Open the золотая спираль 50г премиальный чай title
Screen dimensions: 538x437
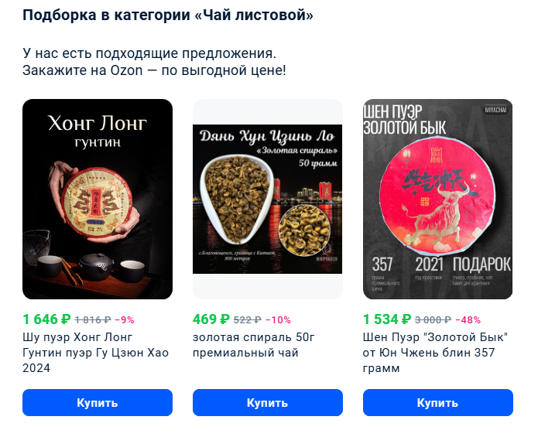point(254,345)
